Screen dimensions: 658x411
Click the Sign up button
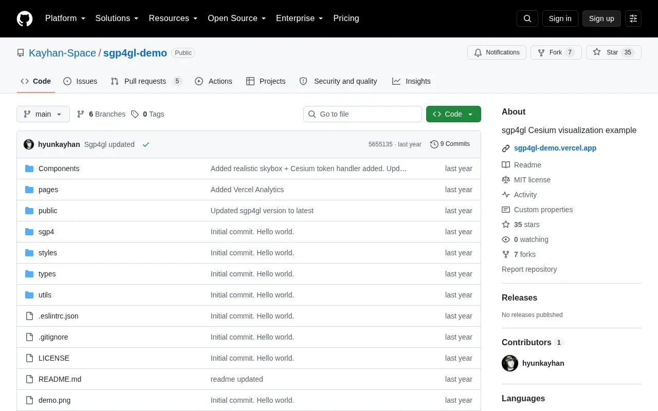pyautogui.click(x=601, y=18)
